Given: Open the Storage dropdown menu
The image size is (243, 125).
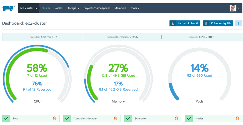Looking at the screenshot, I should [x=73, y=8].
